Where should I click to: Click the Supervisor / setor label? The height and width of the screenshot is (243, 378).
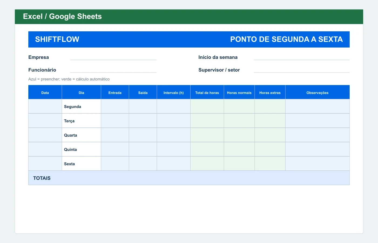pyautogui.click(x=219, y=70)
